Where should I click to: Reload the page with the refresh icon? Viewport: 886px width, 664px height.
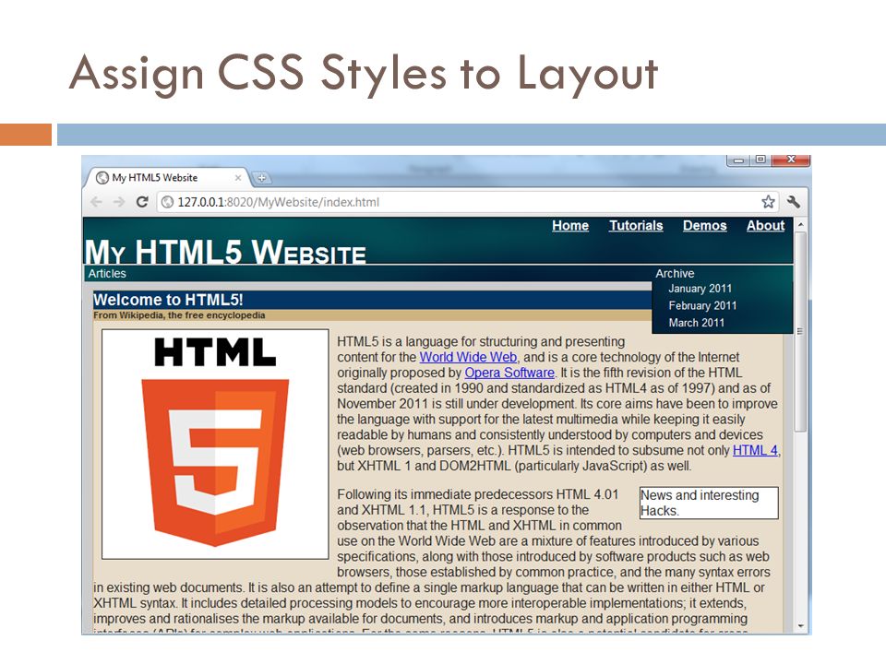pos(142,202)
